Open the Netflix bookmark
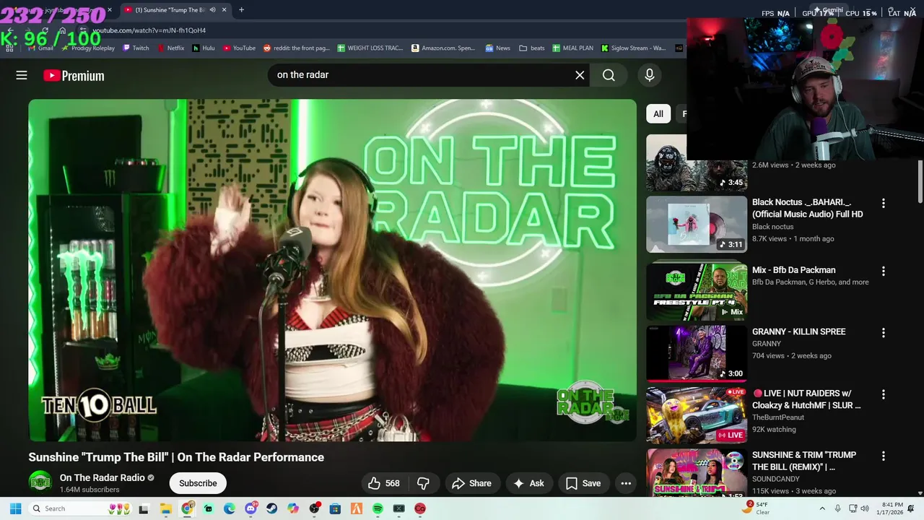The image size is (924, 520). 170,48
